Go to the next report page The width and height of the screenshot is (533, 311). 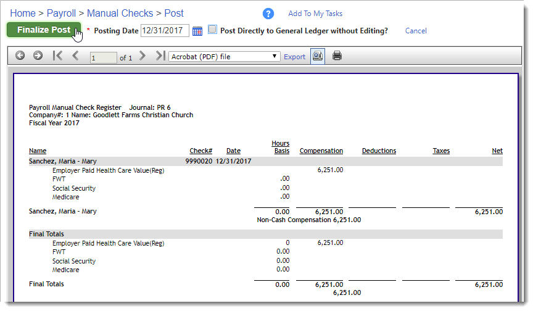tap(143, 56)
